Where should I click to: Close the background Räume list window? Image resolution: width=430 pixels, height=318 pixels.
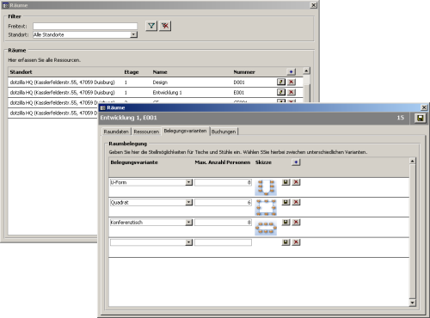314,5
